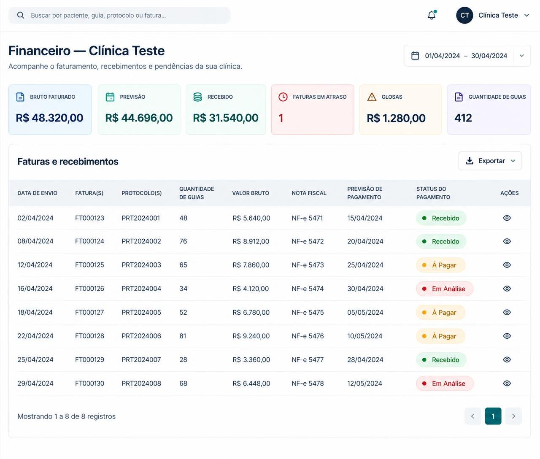
Task: Click the Quantidade de Guias document icon
Action: coord(459,97)
